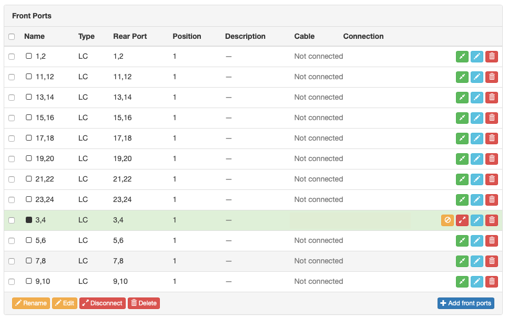Image resolution: width=508 pixels, height=319 pixels.
Task: Click the blue pencil icon in row 3,4
Action: point(477,220)
